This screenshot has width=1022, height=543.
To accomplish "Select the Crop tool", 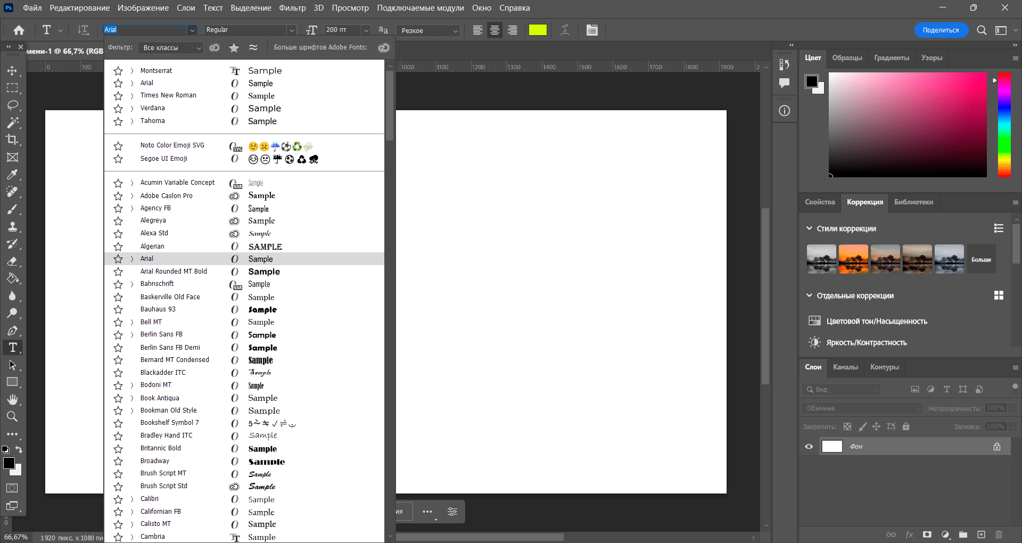I will point(12,139).
